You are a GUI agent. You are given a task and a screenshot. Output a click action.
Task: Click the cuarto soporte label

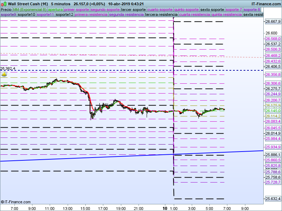point(160,9)
